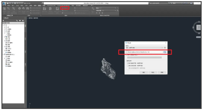The width and height of the screenshot is (204, 111).
Task: Switch to the 管理 ribbon tab
Action: click(x=35, y=6)
